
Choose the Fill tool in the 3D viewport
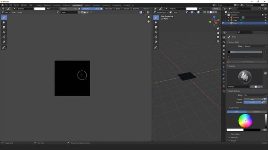156,37
